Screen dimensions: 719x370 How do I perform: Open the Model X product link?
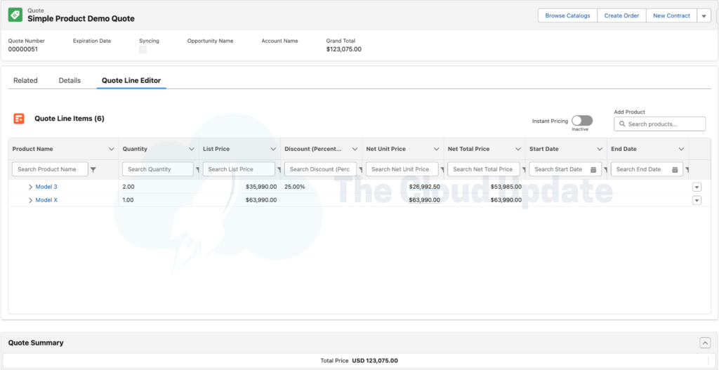pos(46,200)
